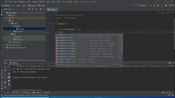Toggle scroll to end in Run console
This screenshot has height=98, width=175.
coord(9,77)
